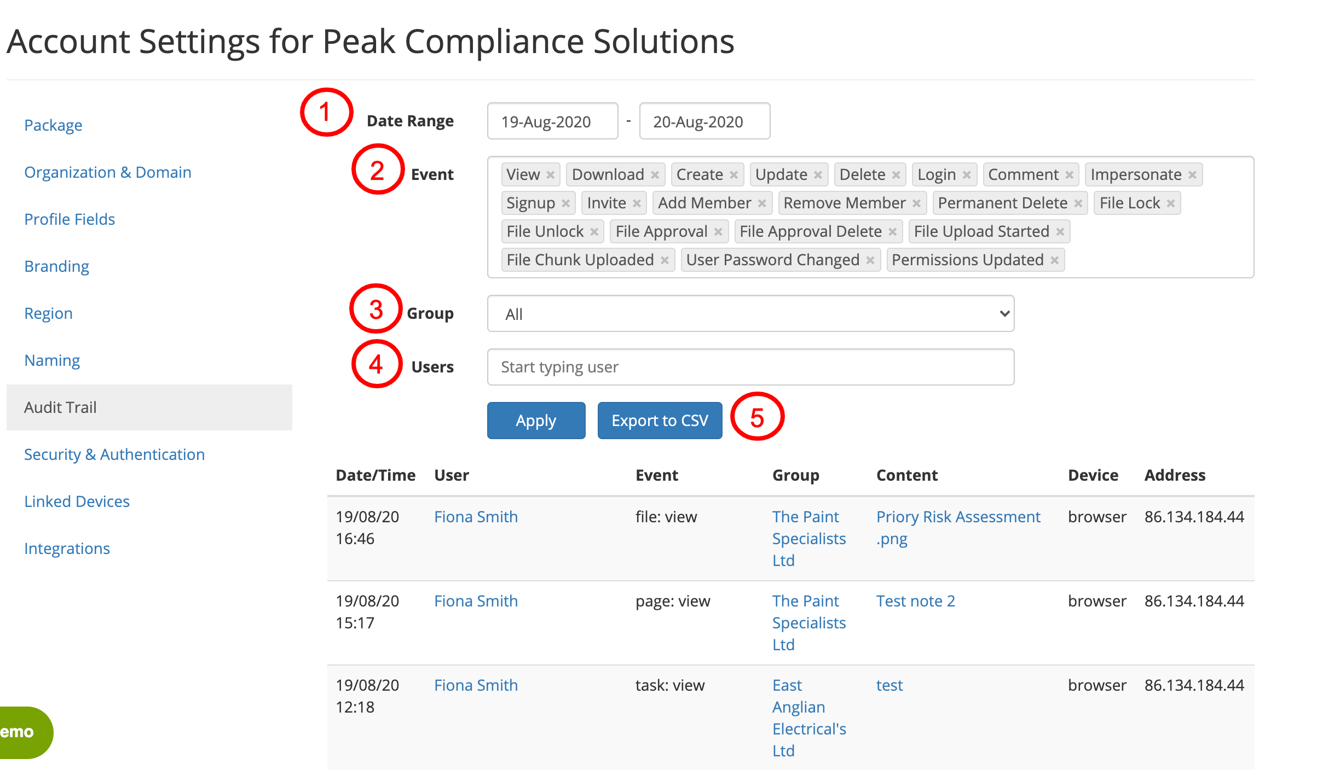
Task: Open East Anglian Electrical's Ltd group
Action: (x=809, y=718)
